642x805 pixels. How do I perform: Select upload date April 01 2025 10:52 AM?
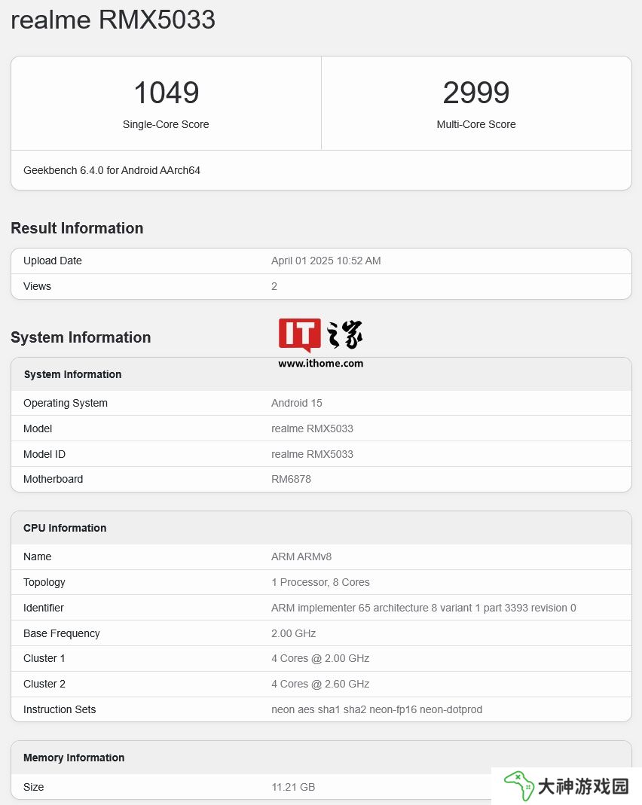(x=326, y=261)
